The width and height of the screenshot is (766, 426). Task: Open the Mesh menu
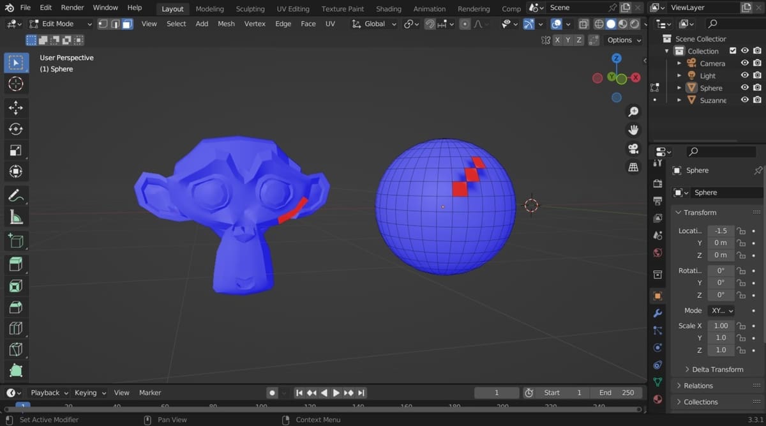[226, 24]
